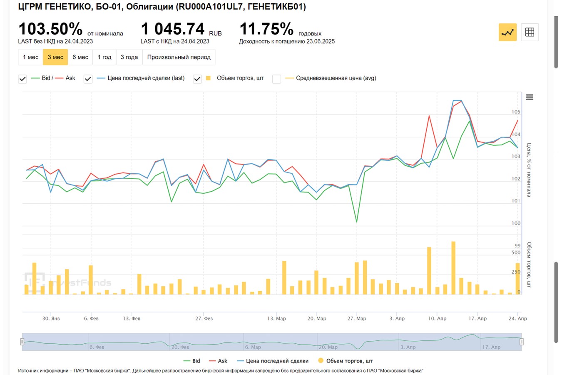Click the 11.75% yield value
The height and width of the screenshot is (375, 562).
tap(266, 29)
